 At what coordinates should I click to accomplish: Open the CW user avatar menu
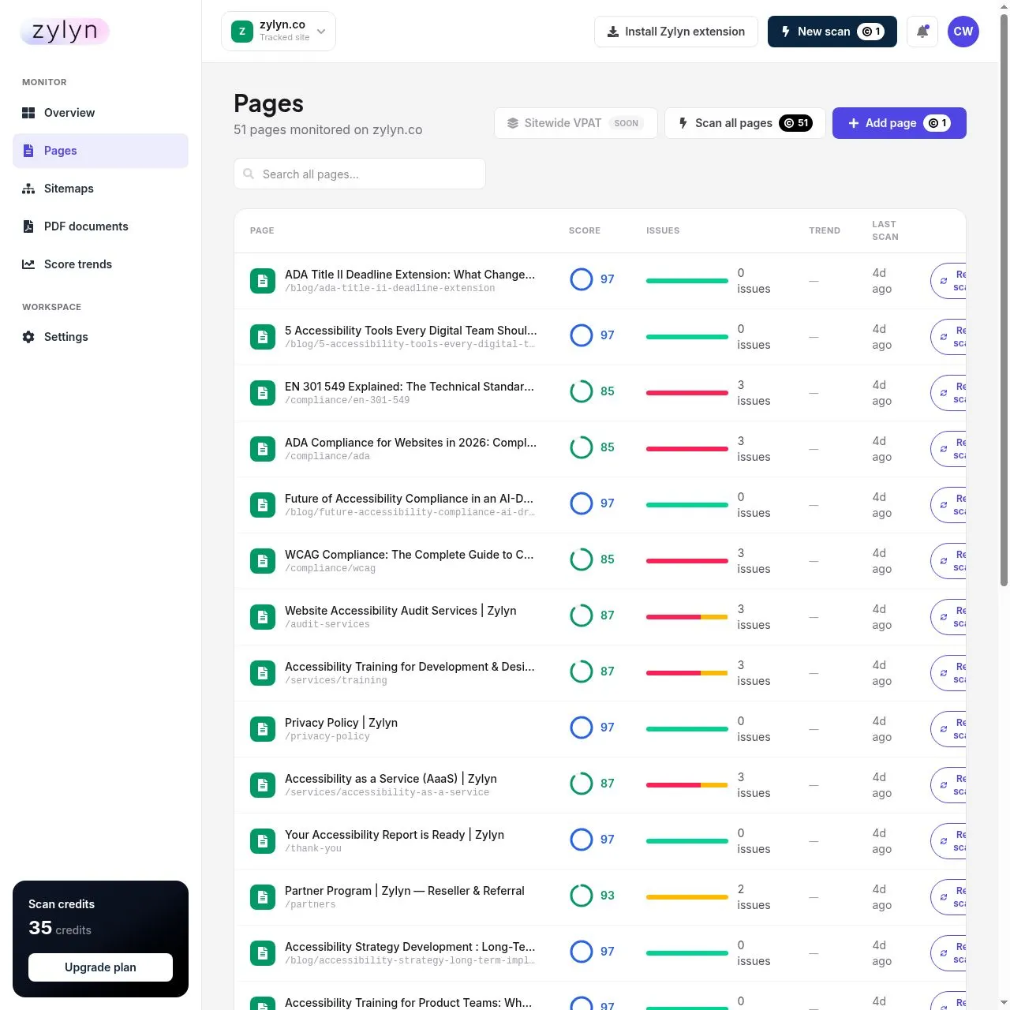[x=963, y=32]
